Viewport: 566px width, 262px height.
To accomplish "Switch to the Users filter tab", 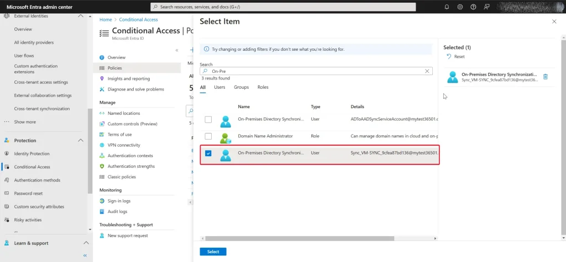I will [x=219, y=87].
